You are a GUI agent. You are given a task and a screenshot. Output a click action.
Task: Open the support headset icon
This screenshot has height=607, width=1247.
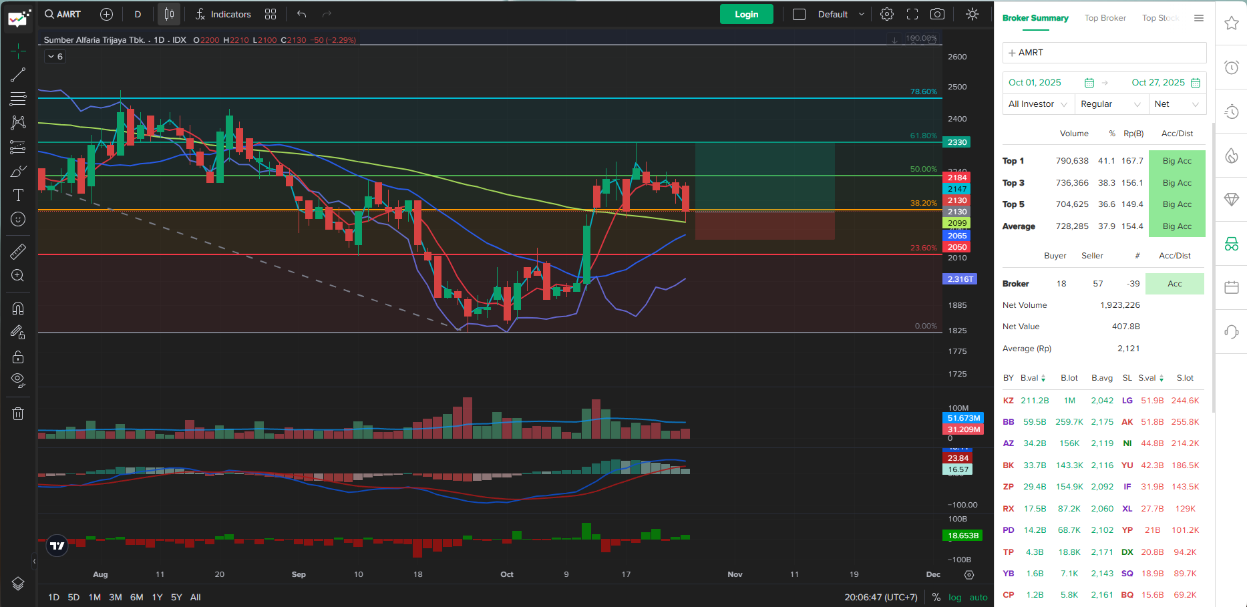[x=1232, y=331]
